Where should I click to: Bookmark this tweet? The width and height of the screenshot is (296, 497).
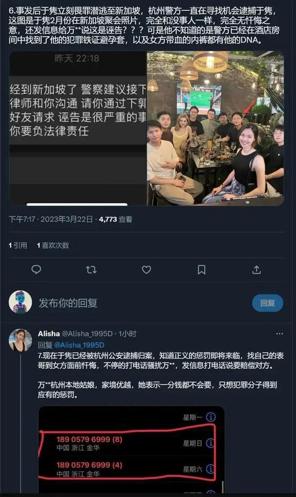pos(202,270)
